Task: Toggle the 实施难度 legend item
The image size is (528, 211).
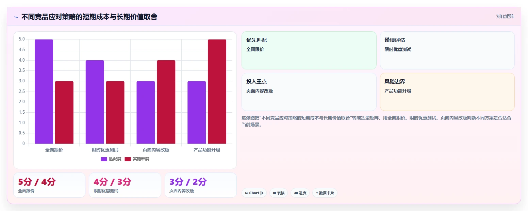Action: tap(137, 159)
